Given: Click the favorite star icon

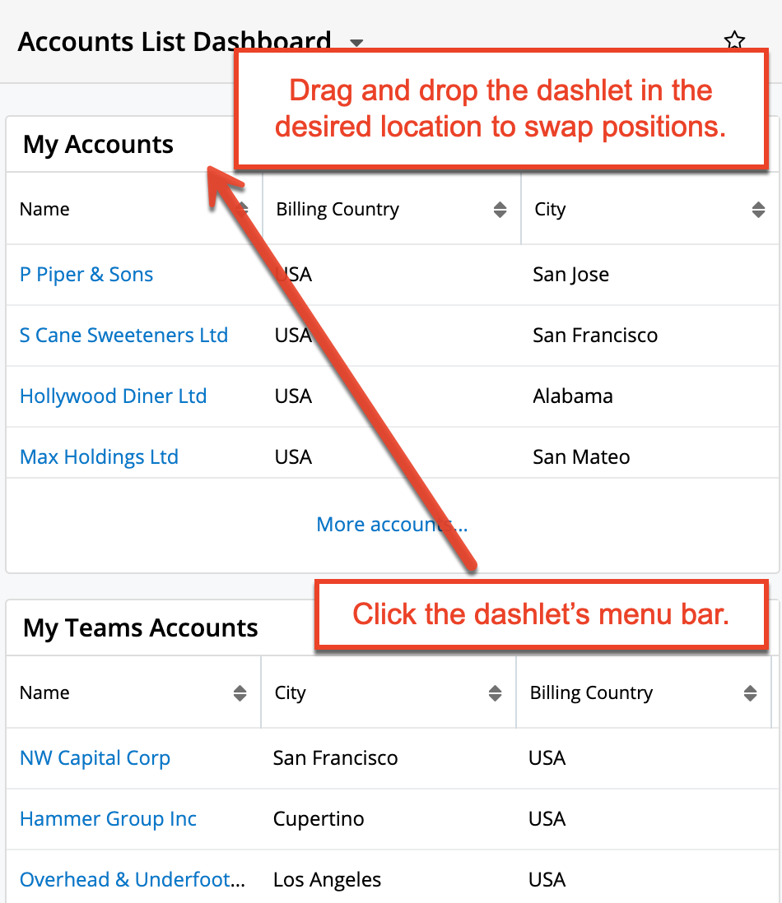Looking at the screenshot, I should pyautogui.click(x=734, y=40).
